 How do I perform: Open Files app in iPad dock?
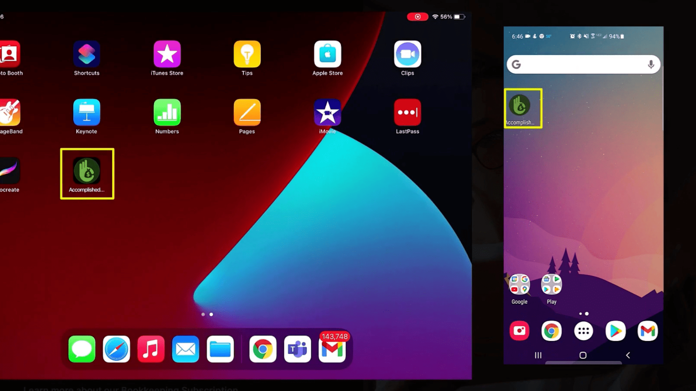[220, 349]
